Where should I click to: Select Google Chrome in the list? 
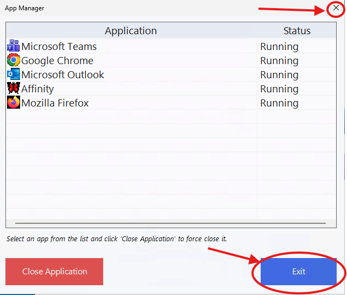57,61
